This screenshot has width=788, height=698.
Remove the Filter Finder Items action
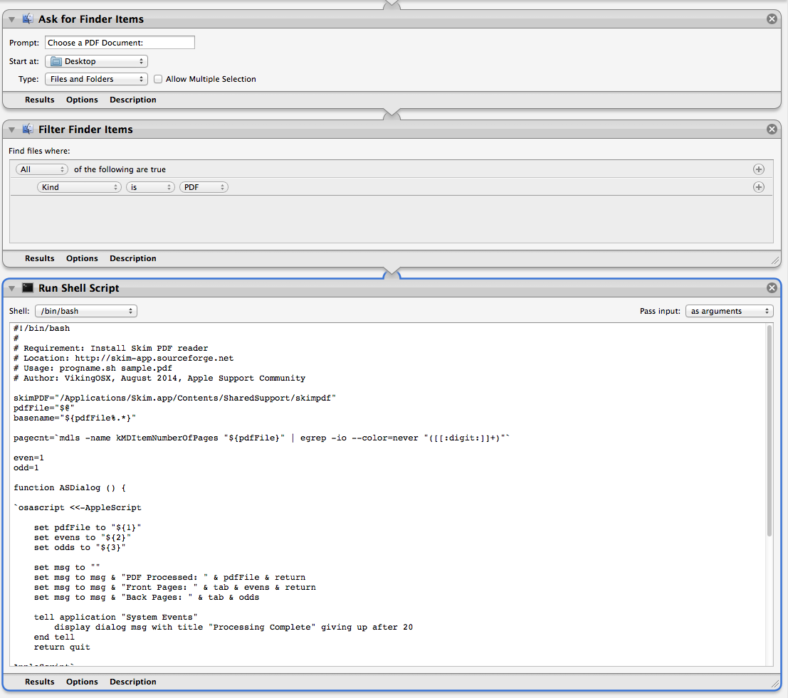pos(772,129)
